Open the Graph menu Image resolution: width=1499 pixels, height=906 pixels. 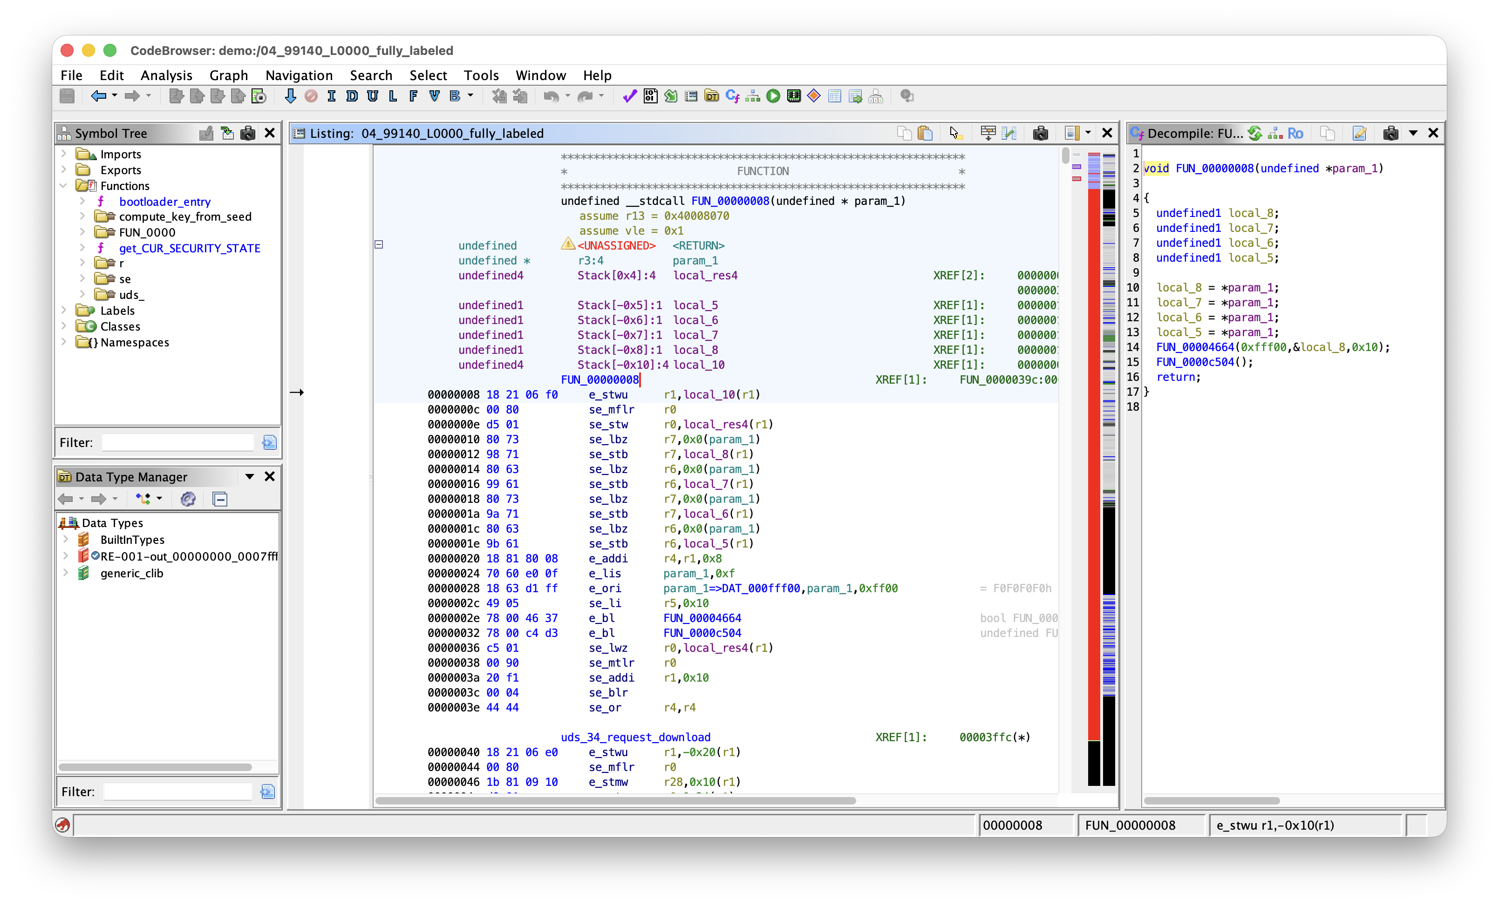coord(228,75)
